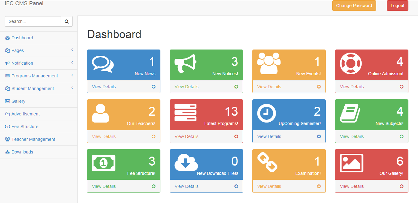The height and width of the screenshot is (203, 418).
Task: Click the lifebuoy icon on Online Admission card
Action: 351,63
